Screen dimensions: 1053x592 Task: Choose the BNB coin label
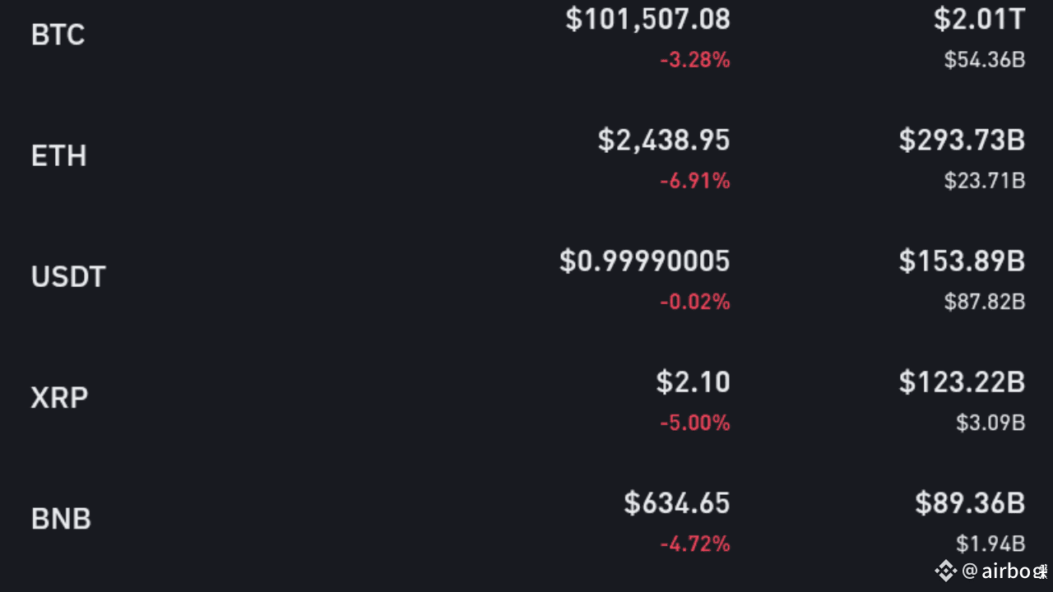tap(61, 519)
